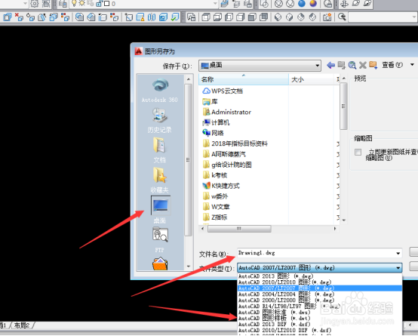The width and height of the screenshot is (418, 336).
Task: Expand the 保存于 桌面 location dropdown
Action: pyautogui.click(x=317, y=66)
